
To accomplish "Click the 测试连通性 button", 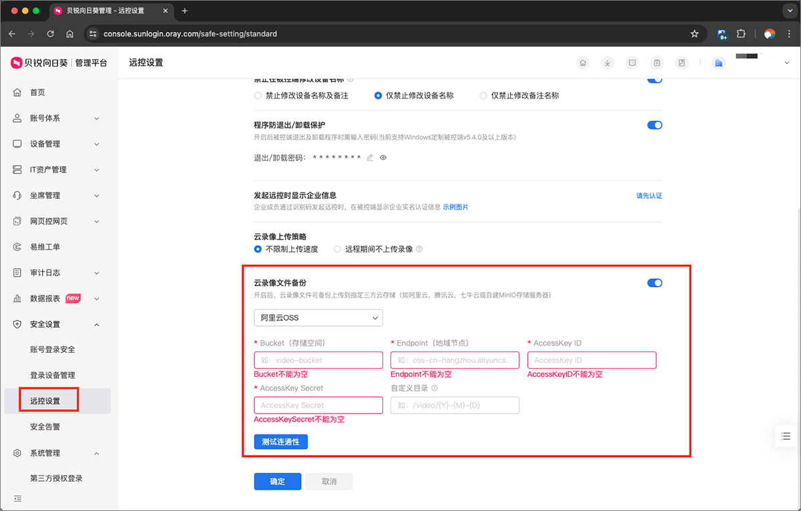I will (280, 442).
